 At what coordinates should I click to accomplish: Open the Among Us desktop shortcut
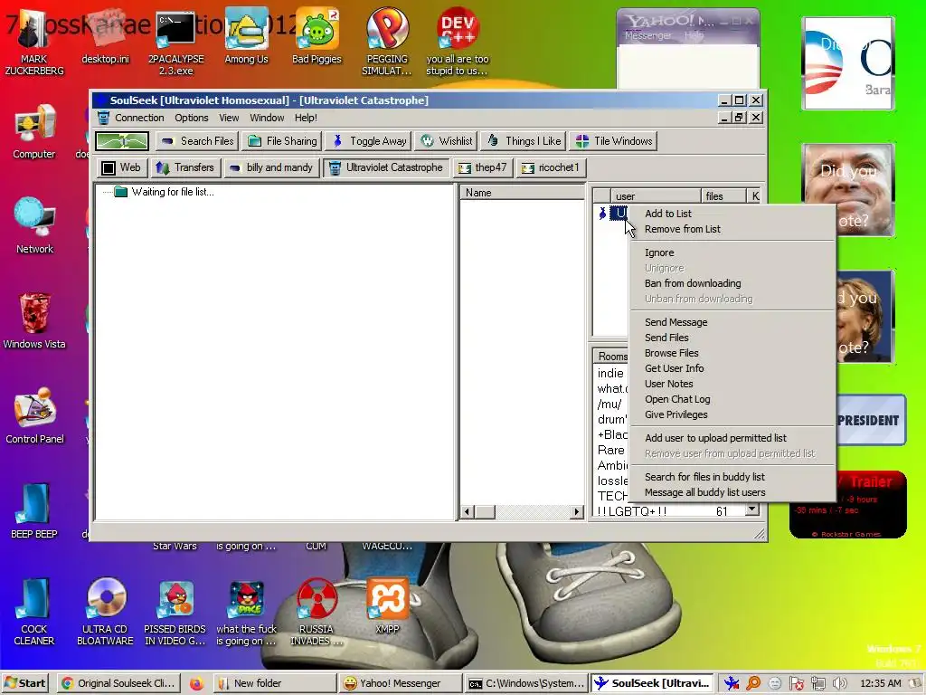point(246,36)
